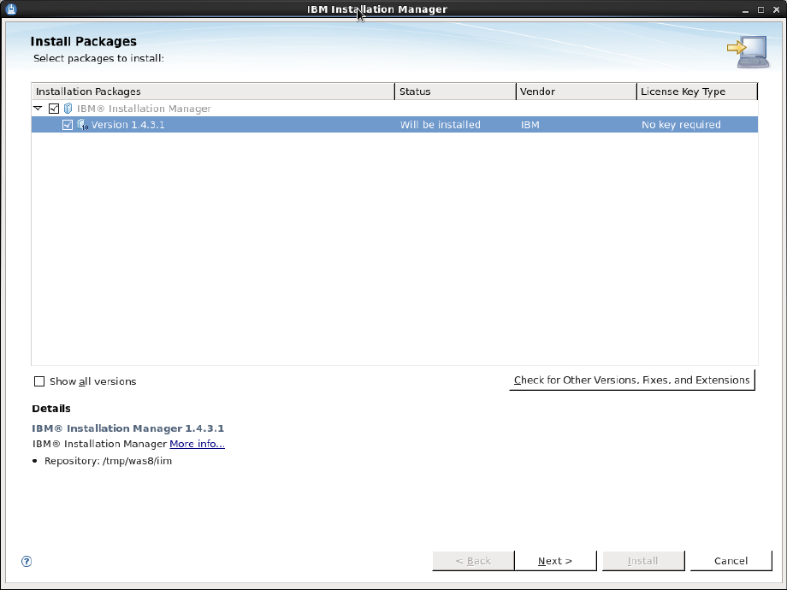The height and width of the screenshot is (590, 787).
Task: Select the Version 1.4.3.1 row text
Action: click(x=128, y=125)
